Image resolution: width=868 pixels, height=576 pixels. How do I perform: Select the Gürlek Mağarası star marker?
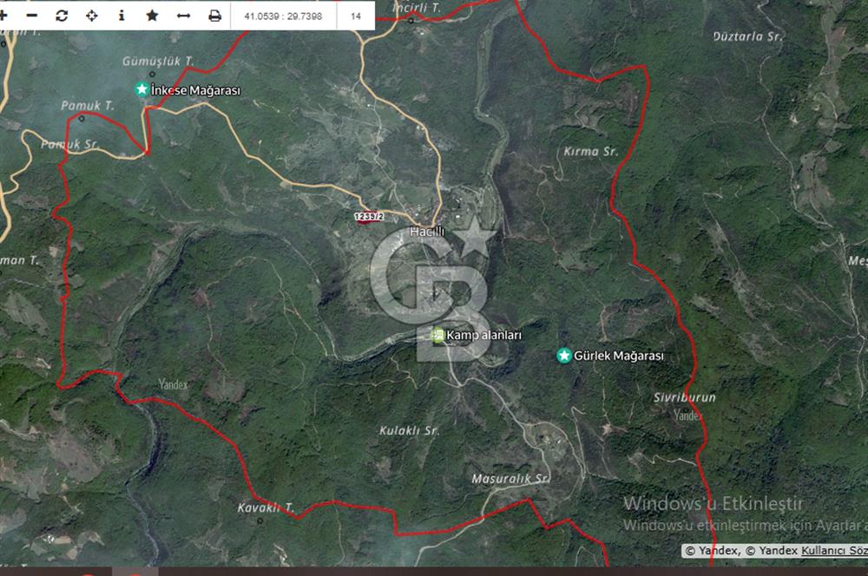coord(563,356)
